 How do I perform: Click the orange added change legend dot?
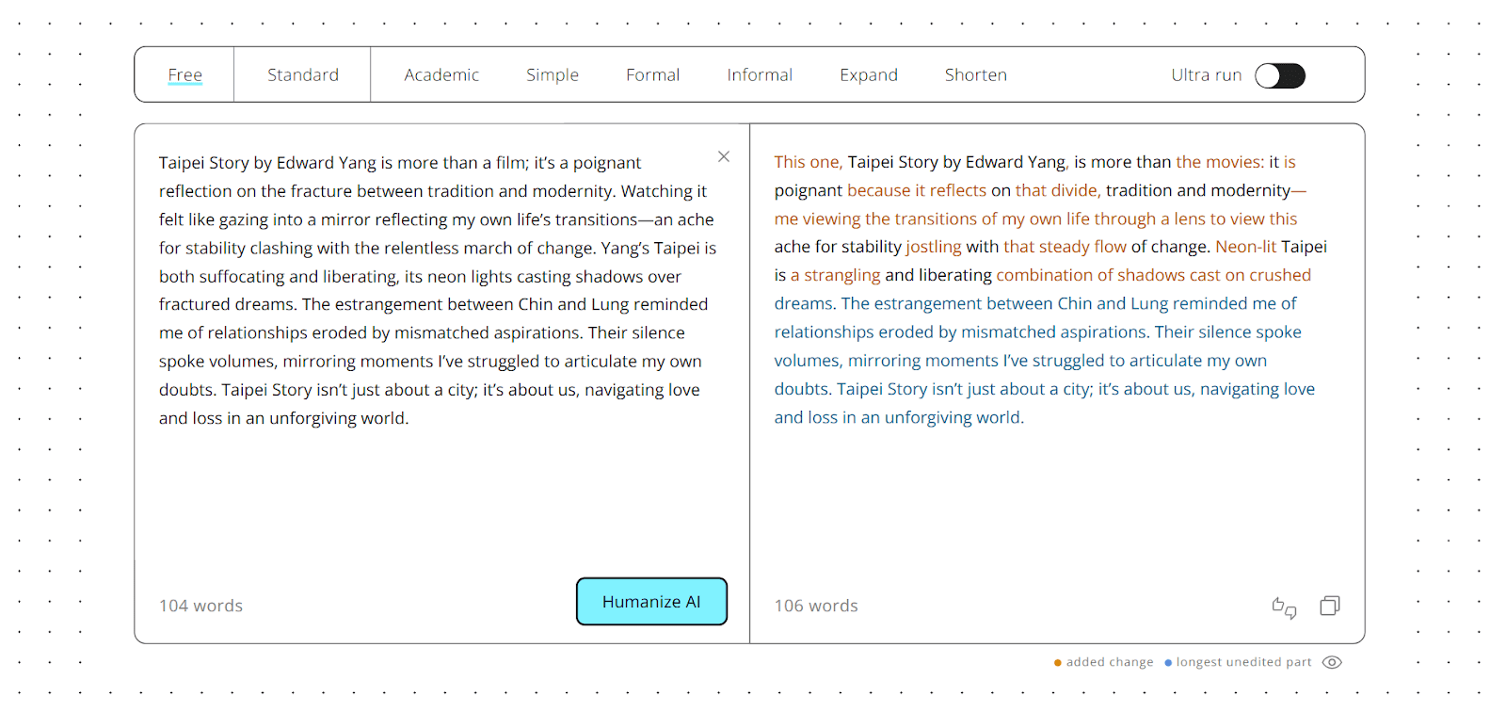(1058, 662)
